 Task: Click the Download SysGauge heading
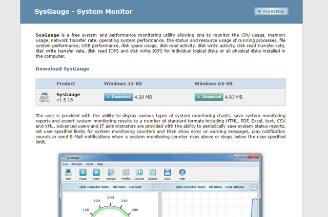[x=63, y=69]
